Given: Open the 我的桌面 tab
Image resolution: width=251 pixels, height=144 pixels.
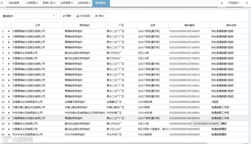Looking at the screenshot, I should [14, 3].
